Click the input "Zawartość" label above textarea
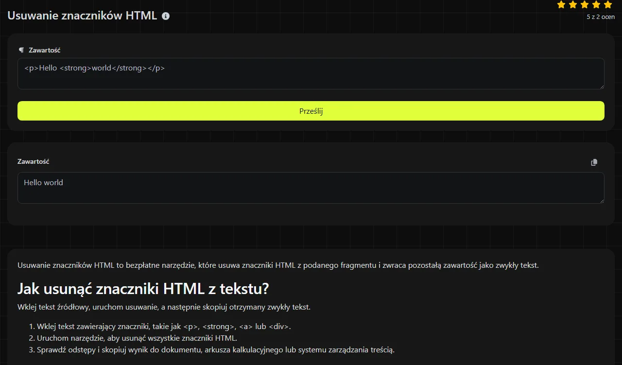Screen dimensions: 622x365 (45, 50)
